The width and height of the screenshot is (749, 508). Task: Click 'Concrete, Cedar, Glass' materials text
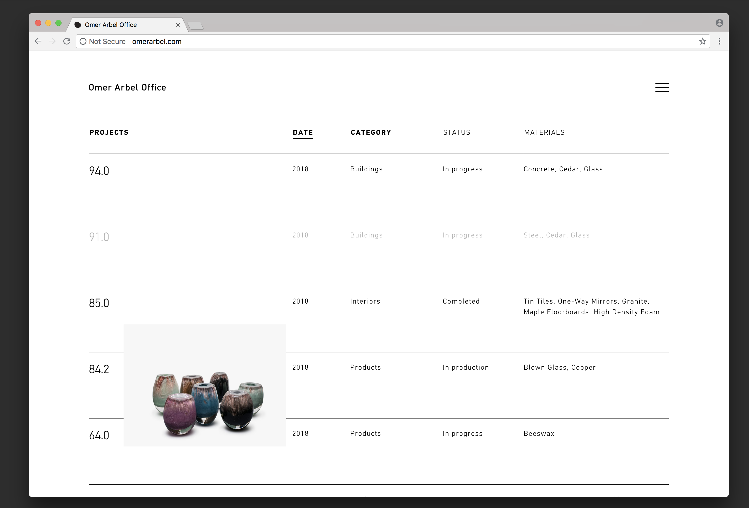[x=563, y=169]
